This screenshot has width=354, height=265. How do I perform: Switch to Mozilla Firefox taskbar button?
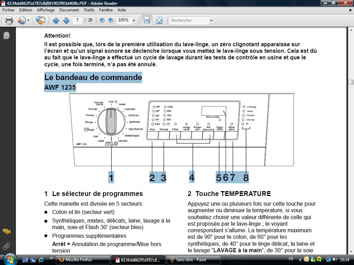coord(83,260)
